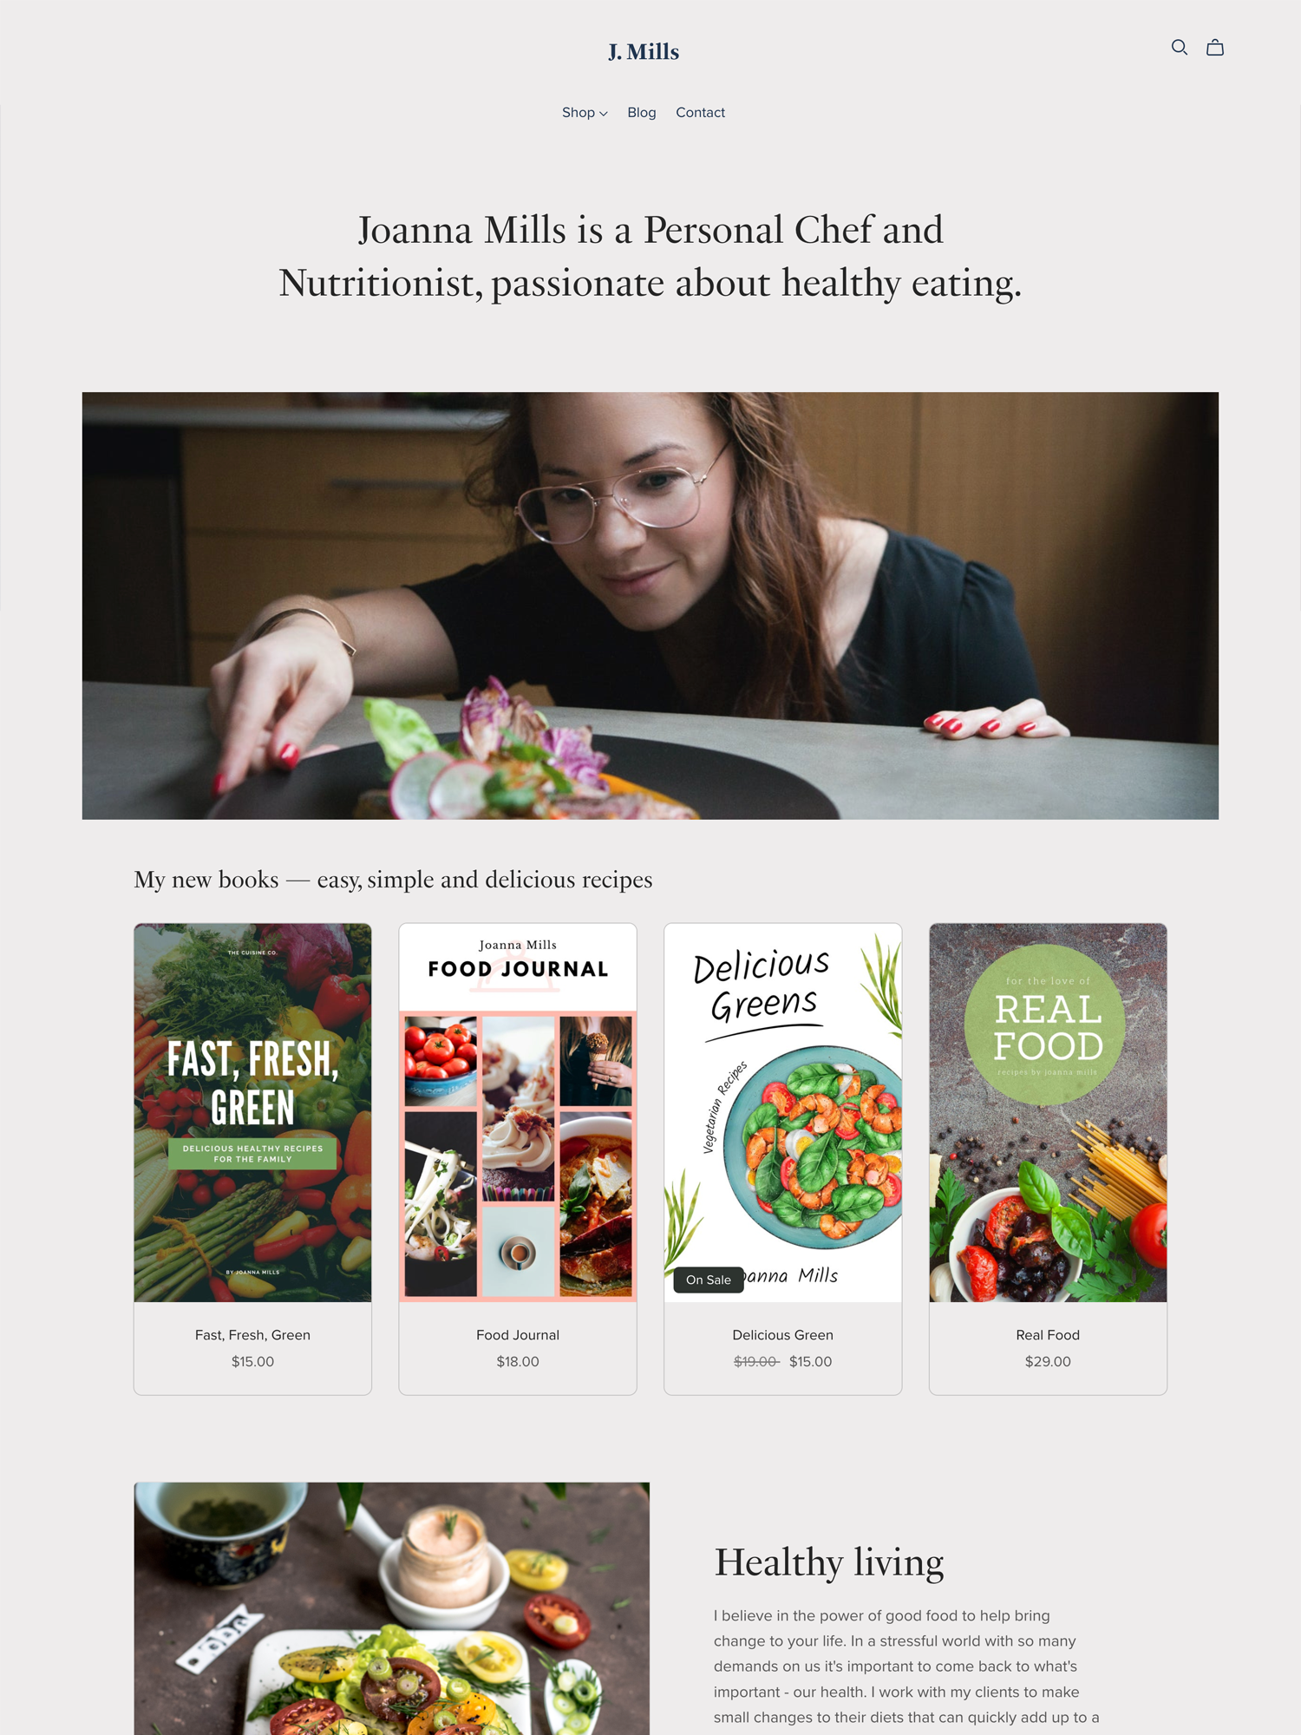This screenshot has height=1735, width=1301.
Task: Click the On Sale badge
Action: click(x=709, y=1280)
